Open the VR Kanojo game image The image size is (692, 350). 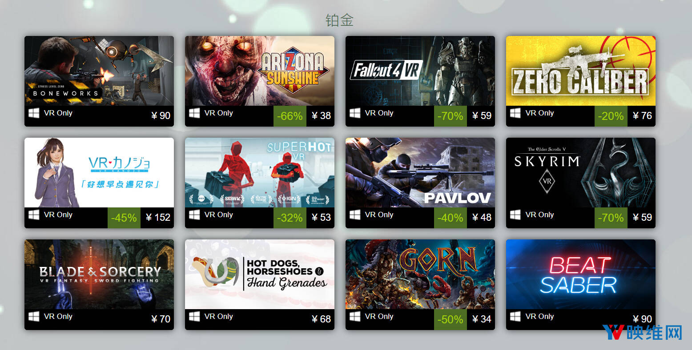click(x=99, y=172)
